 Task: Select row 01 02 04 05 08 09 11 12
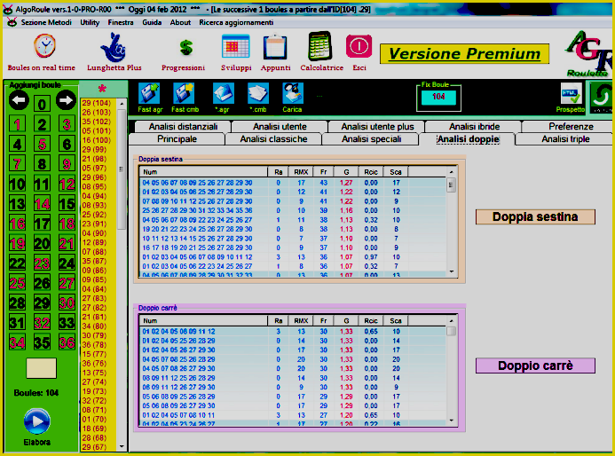click(x=293, y=332)
